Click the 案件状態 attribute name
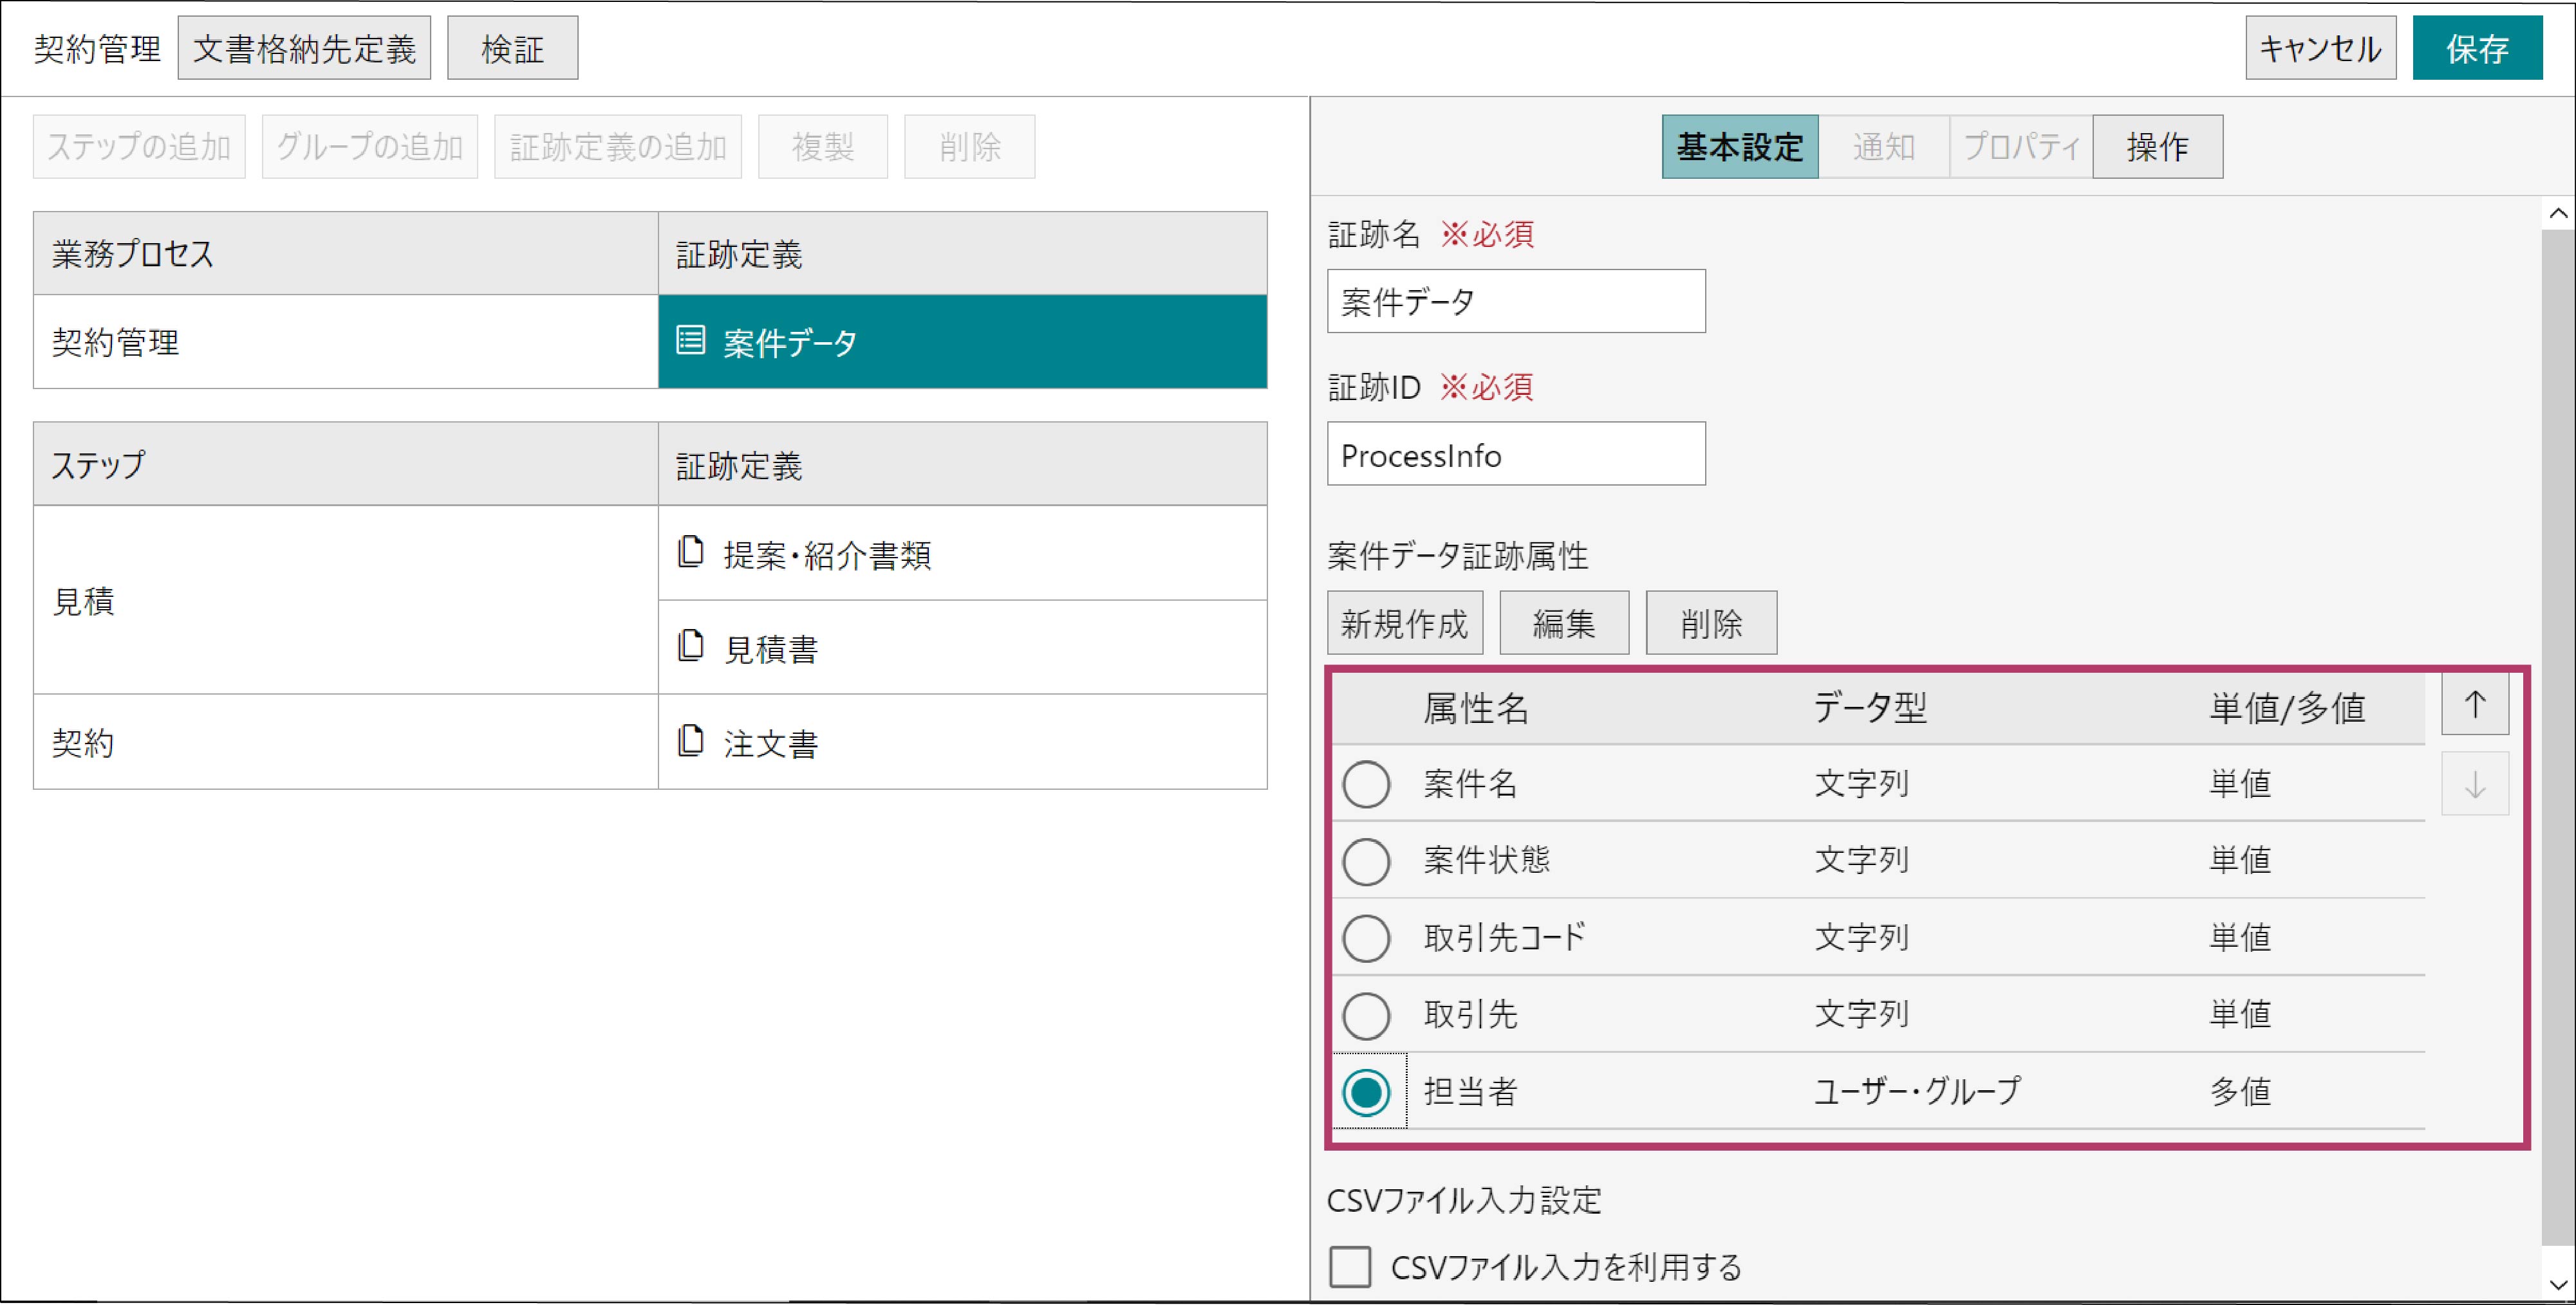2576x1305 pixels. (x=1486, y=861)
